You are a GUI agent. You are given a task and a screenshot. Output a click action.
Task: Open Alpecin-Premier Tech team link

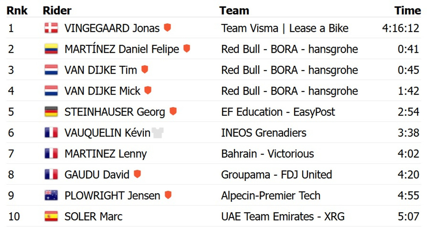pos(271,196)
